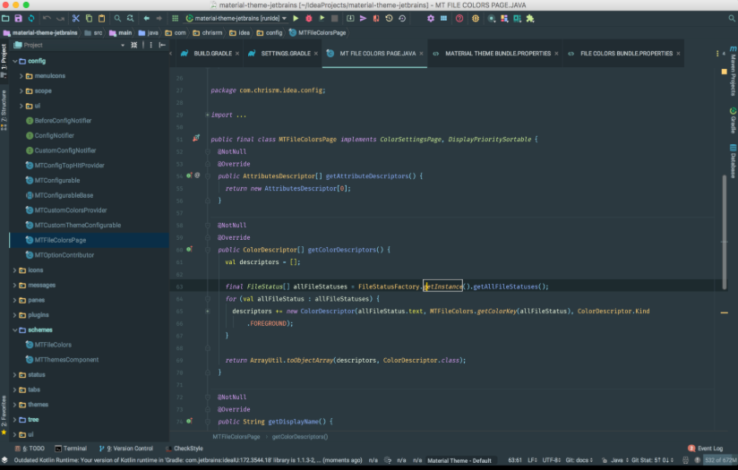Click the Find magnifier icon
The height and width of the screenshot is (470, 738).
[x=117, y=18]
